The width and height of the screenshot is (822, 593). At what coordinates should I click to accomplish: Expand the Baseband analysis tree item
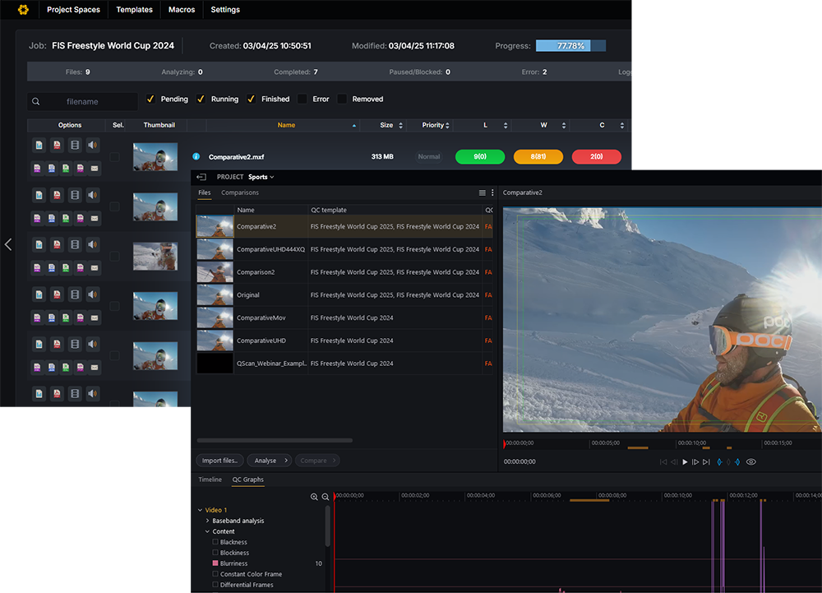click(x=207, y=520)
